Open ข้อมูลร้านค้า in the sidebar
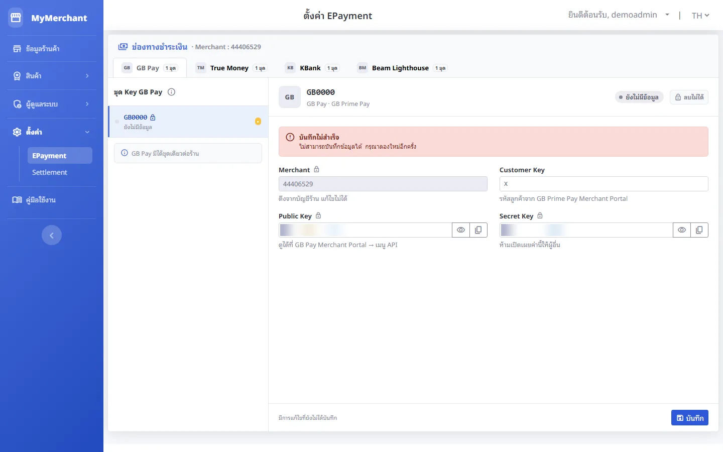Viewport: 723px width, 452px height. click(52, 49)
